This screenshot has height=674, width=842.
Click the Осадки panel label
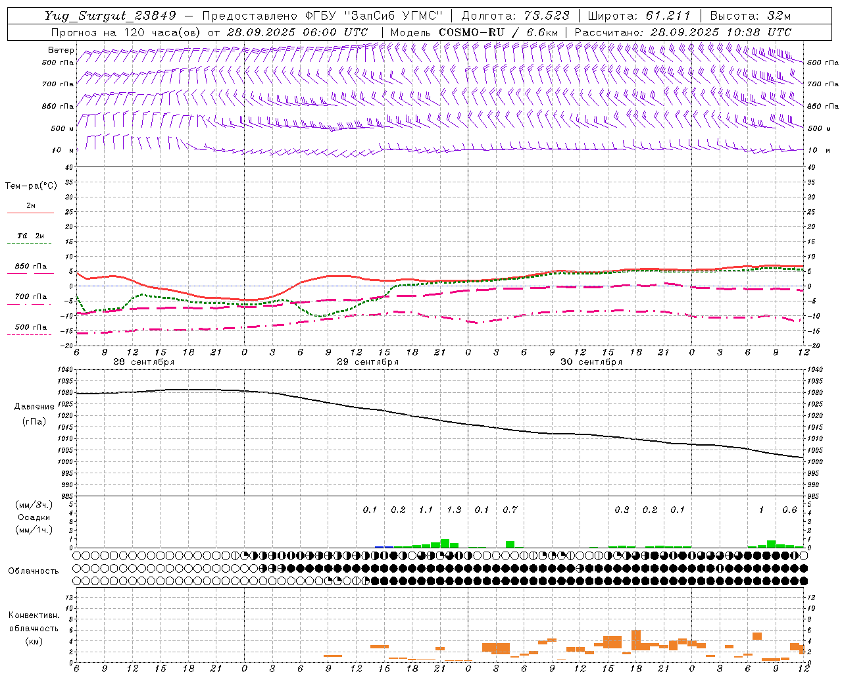point(34,517)
